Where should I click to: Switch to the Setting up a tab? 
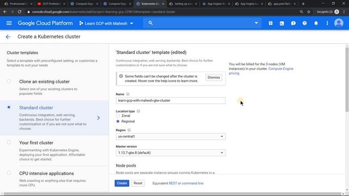pyautogui.click(x=183, y=4)
